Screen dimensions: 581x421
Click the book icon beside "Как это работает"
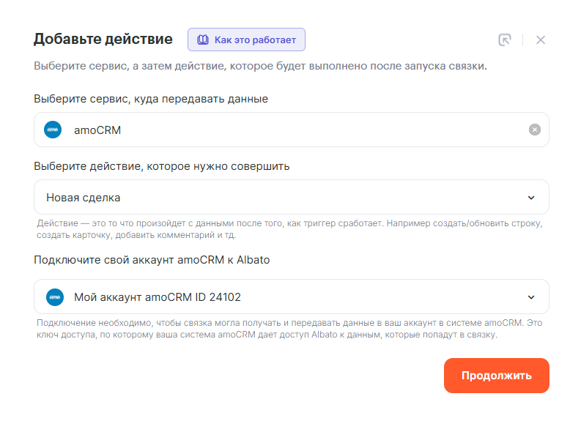pos(203,40)
